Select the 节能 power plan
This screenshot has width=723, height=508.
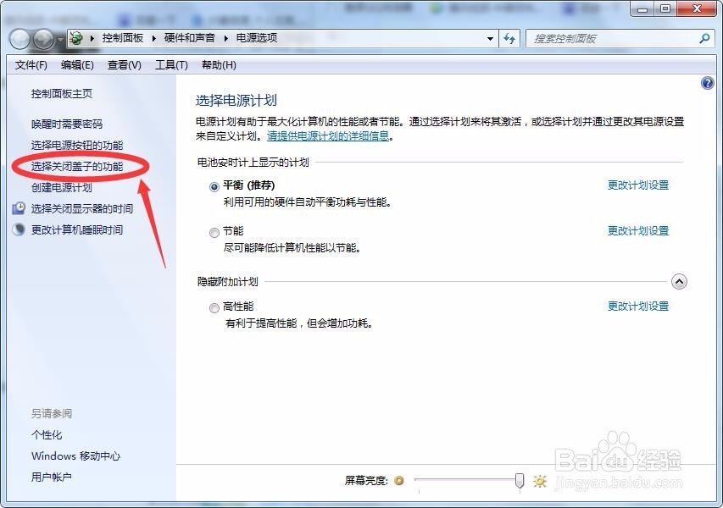[214, 232]
